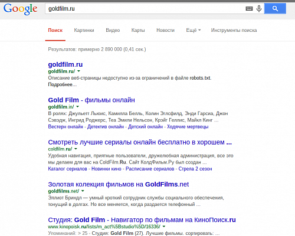Open the Детский онлайн sitelink
The width and height of the screenshot is (295, 236).
(x=145, y=127)
